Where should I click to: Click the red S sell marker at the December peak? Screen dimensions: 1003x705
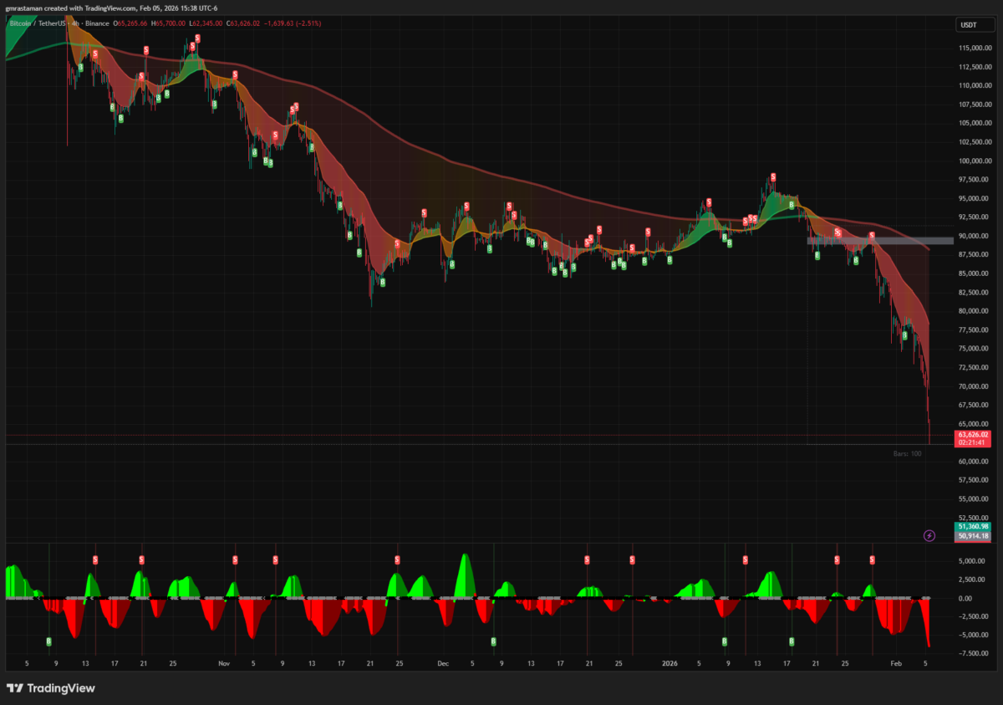466,205
